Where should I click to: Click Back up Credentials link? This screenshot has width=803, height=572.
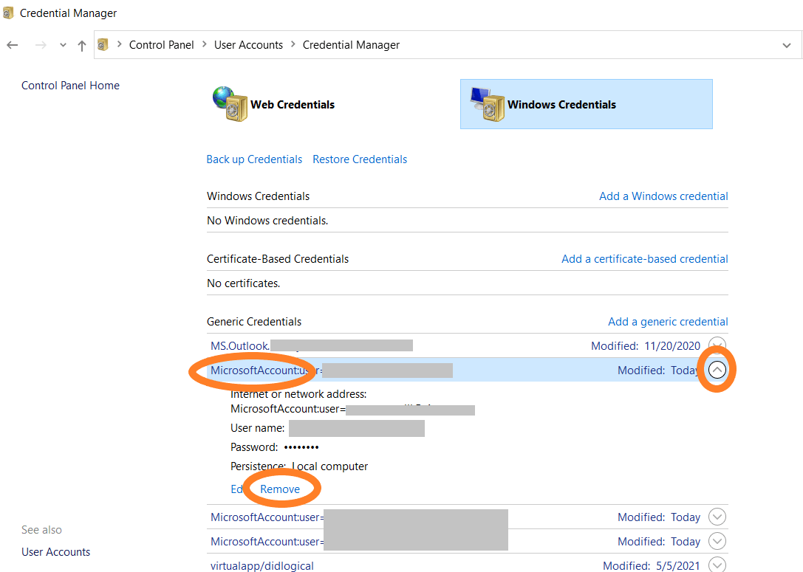tap(254, 159)
